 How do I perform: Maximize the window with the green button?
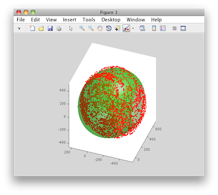(x=33, y=12)
